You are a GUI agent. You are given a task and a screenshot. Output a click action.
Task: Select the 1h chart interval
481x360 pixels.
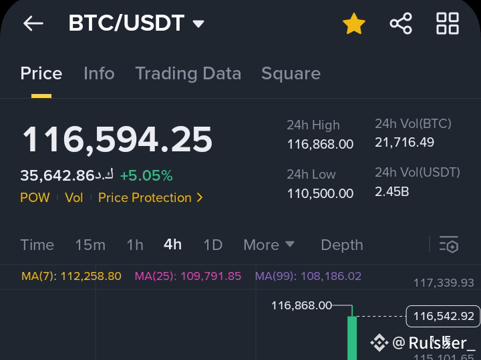[x=135, y=245]
